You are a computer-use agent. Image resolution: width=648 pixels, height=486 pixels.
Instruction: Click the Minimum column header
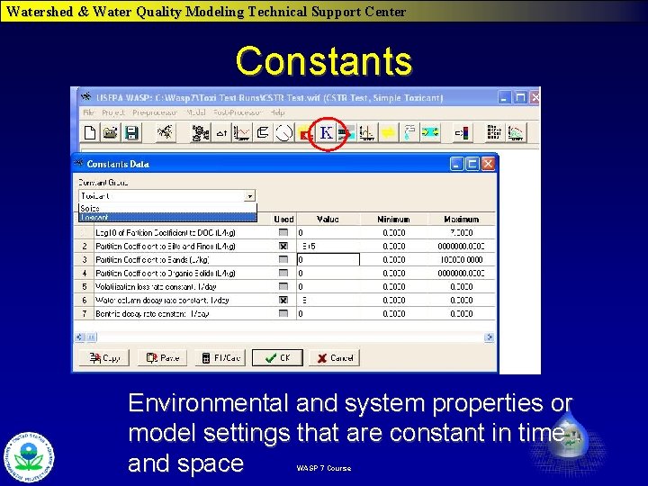(x=394, y=219)
